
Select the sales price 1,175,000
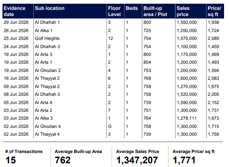click(187, 54)
